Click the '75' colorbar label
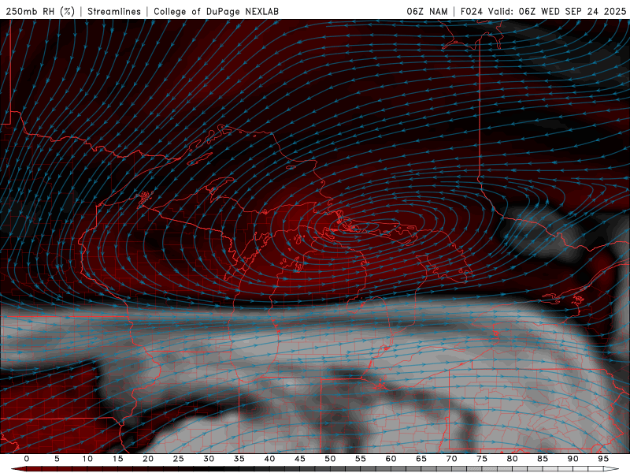Image resolution: width=630 pixels, height=473 pixels. point(482,459)
